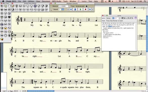
Task: Select the Selection arrow tool in Main Tool palette
Action: [x=2, y=6]
